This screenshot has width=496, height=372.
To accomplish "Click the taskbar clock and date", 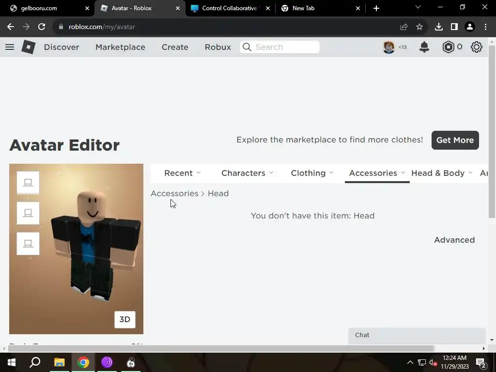I will pos(454,362).
